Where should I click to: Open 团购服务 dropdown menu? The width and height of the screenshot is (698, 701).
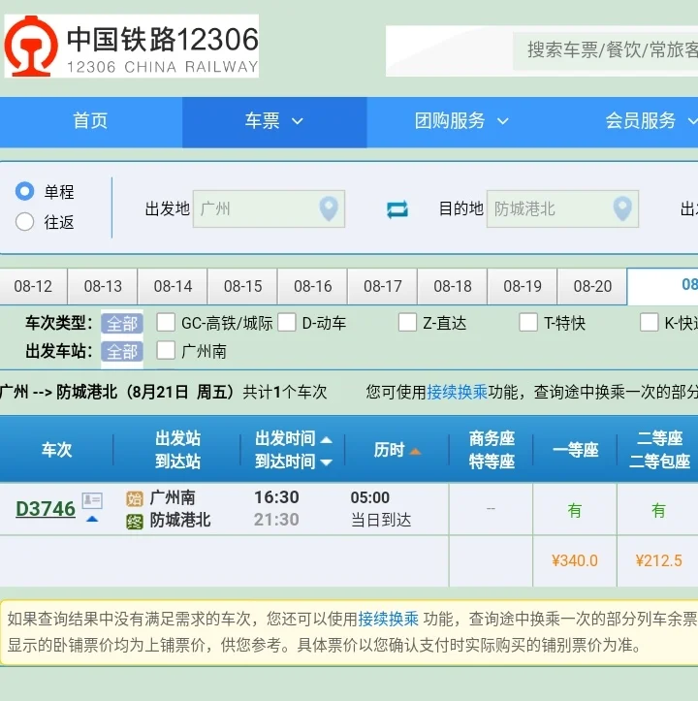(x=461, y=121)
